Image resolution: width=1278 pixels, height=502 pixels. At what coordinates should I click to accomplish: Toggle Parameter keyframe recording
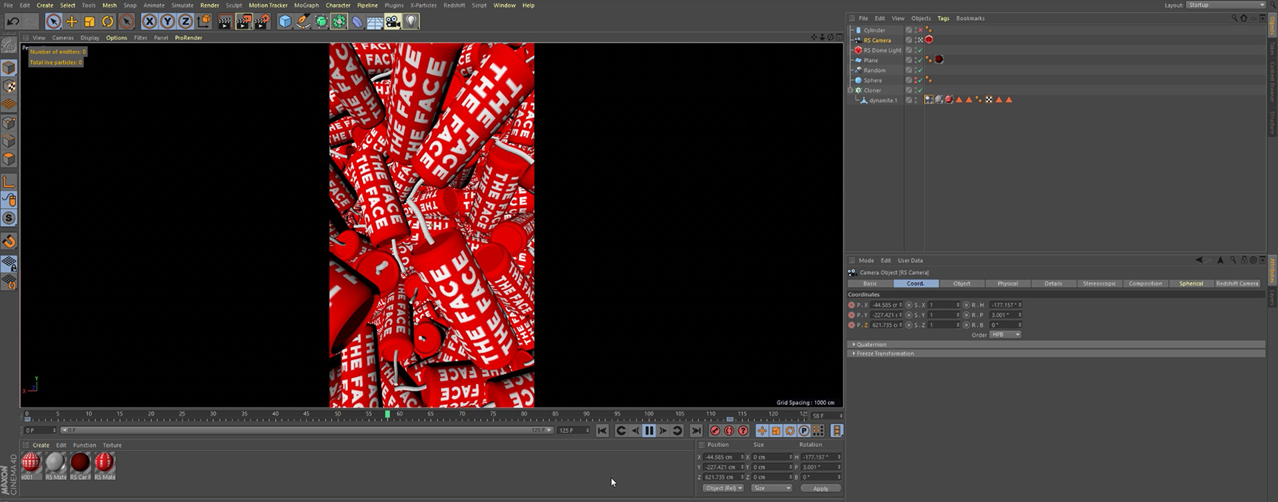point(804,431)
